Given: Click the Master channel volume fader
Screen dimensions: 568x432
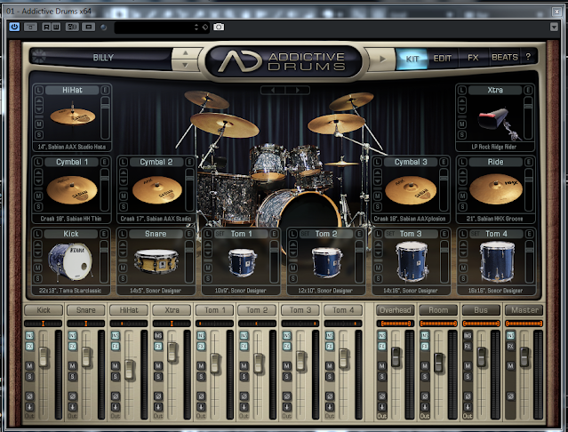Looking at the screenshot, I should [524, 356].
